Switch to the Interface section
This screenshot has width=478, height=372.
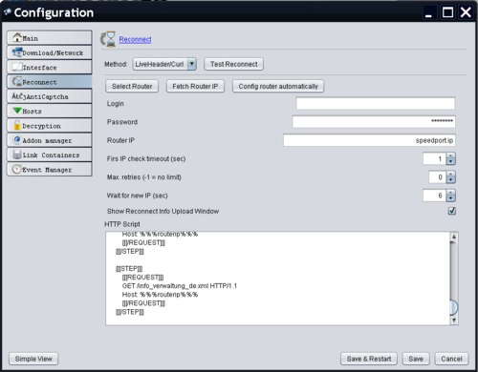(x=50, y=68)
